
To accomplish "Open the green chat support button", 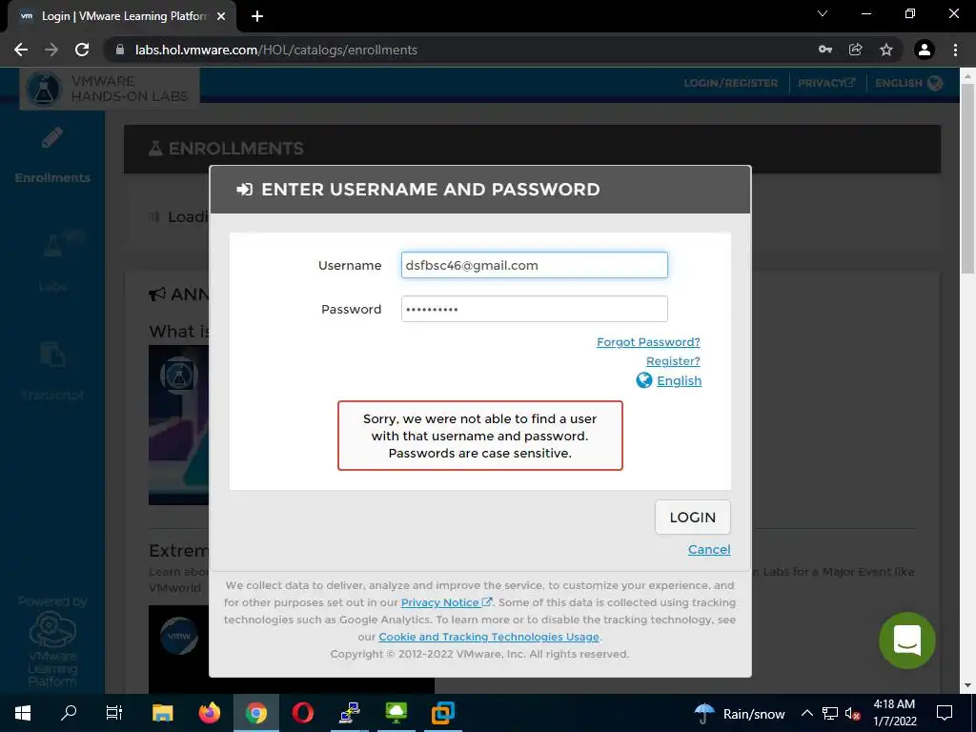I will (x=907, y=640).
